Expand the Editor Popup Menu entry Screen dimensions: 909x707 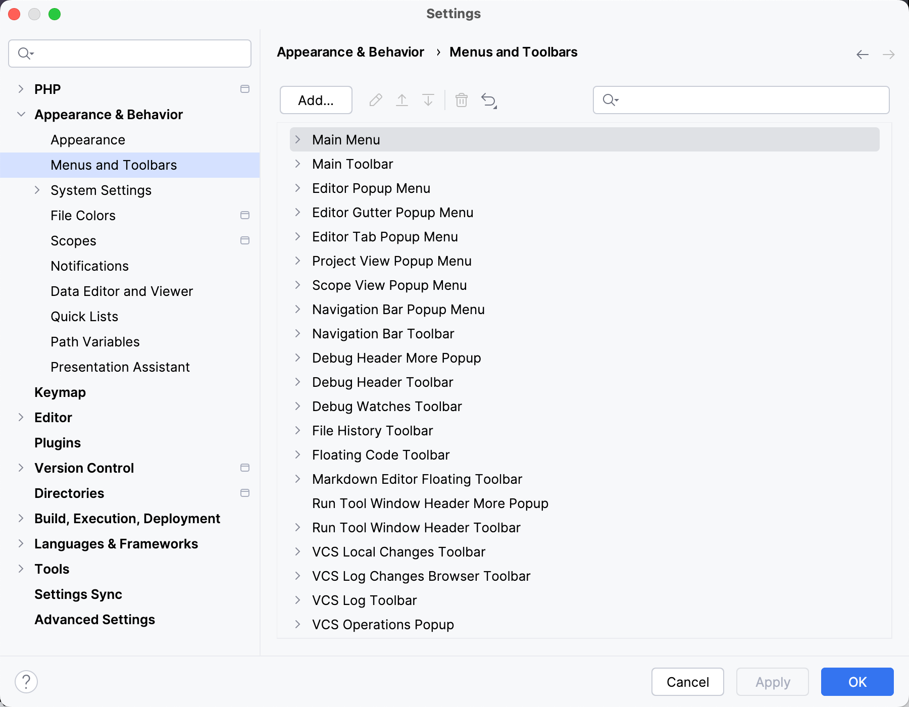pos(297,188)
